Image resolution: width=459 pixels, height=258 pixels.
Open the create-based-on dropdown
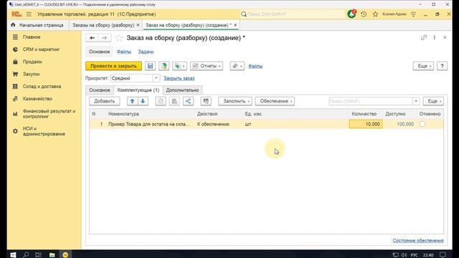[x=179, y=66]
